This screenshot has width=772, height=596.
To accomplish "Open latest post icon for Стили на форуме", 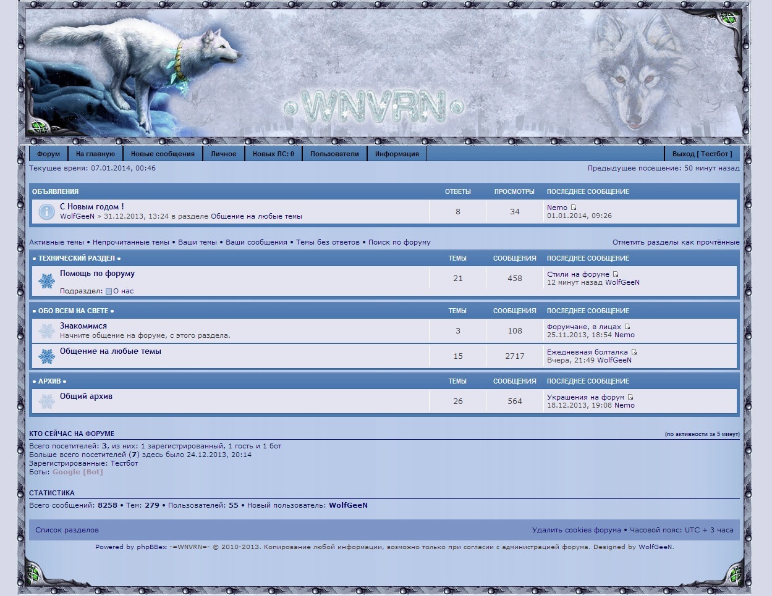I will [616, 274].
